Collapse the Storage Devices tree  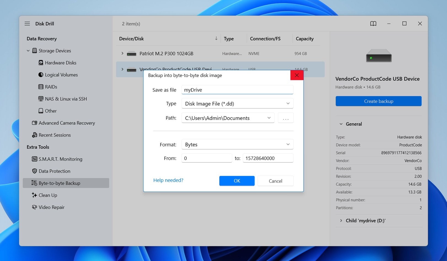pyautogui.click(x=28, y=51)
